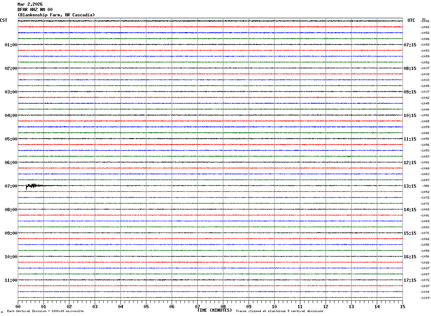Select the 05 minute axis tick label
The width and height of the screenshot is (431, 316).
(146, 306)
